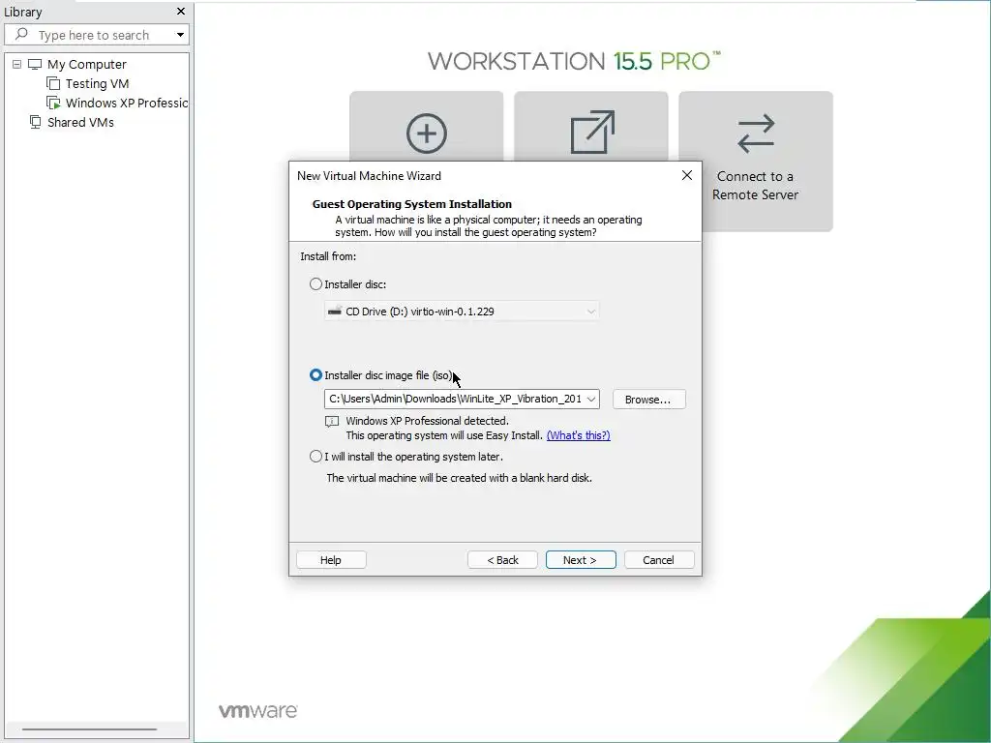Select My Computer in the Library tree

(x=86, y=65)
